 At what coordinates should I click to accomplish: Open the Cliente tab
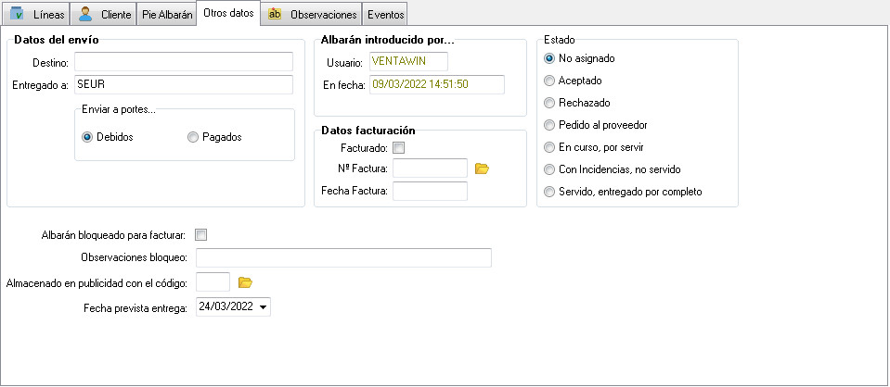point(104,16)
